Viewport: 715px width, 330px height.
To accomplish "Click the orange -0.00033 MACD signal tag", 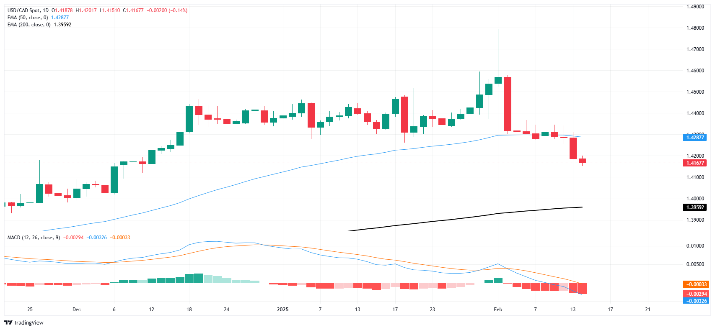I will click(696, 284).
